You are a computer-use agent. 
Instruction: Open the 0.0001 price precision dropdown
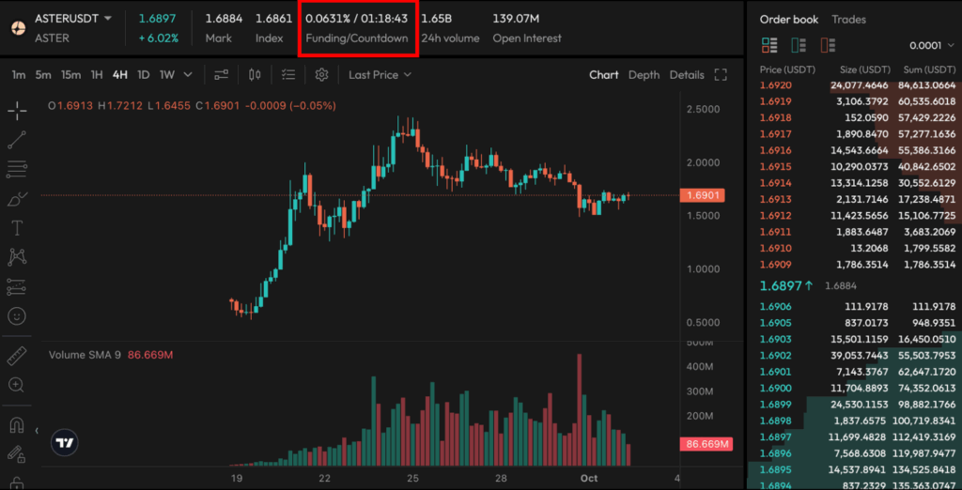(x=931, y=45)
